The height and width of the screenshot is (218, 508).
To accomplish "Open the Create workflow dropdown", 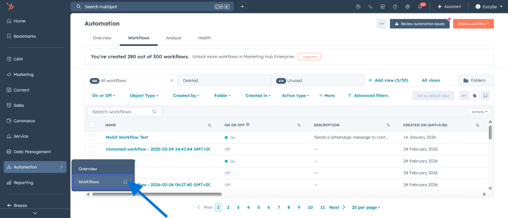I will 473,24.
